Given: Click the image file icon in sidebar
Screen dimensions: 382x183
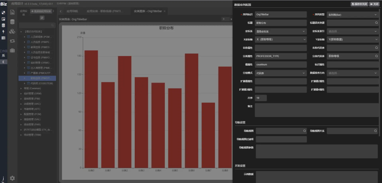Looking at the screenshot, I should pyautogui.click(x=12, y=12).
